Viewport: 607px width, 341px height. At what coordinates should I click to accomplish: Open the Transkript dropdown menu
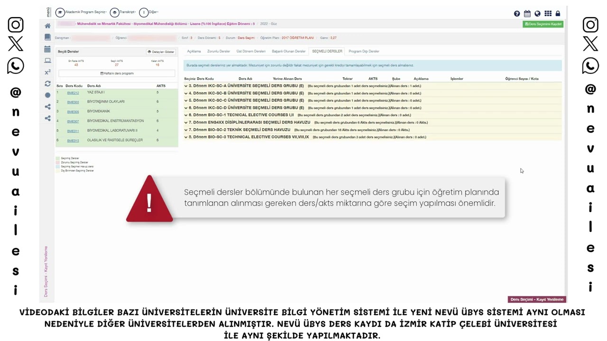point(128,12)
